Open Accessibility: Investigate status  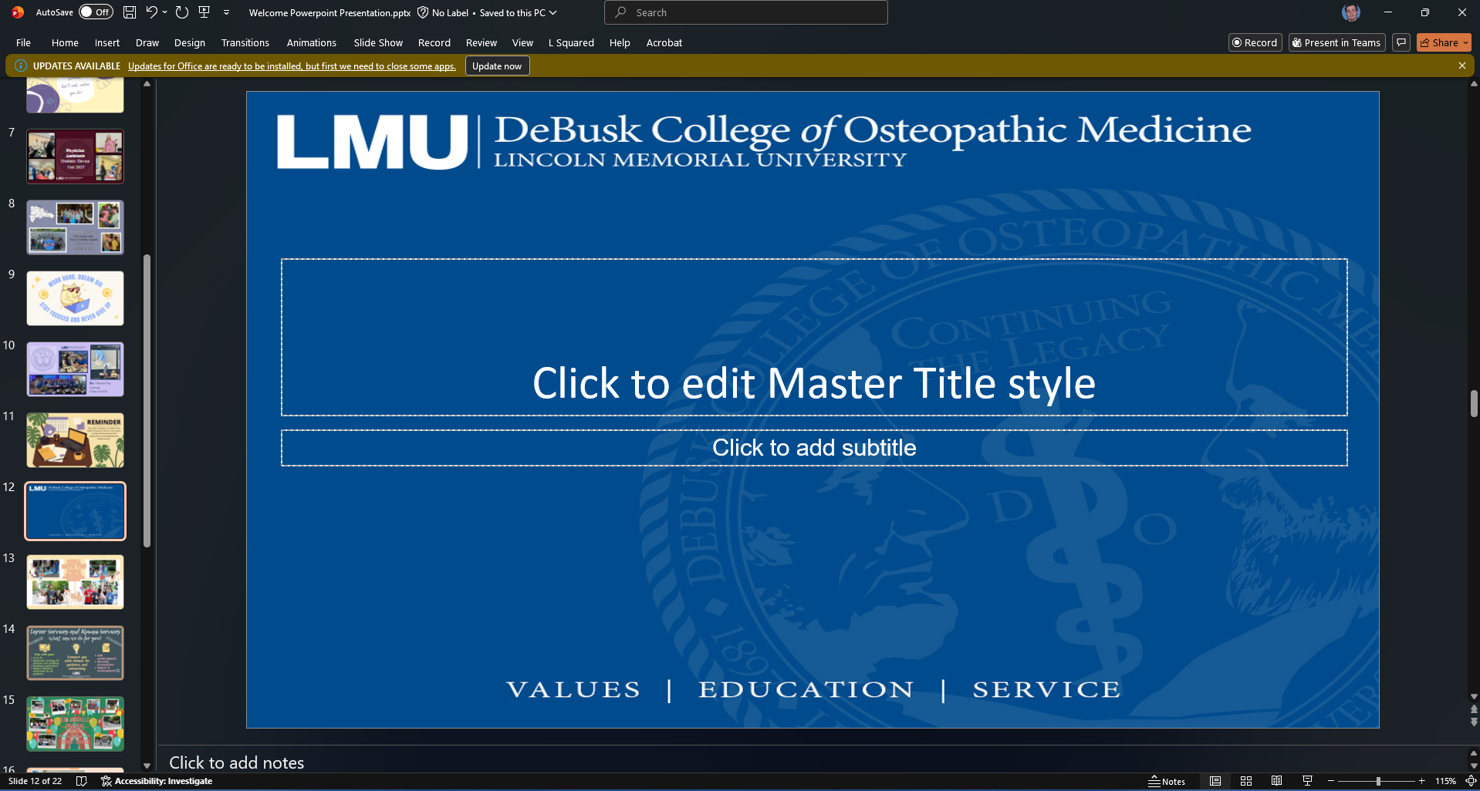click(x=157, y=781)
